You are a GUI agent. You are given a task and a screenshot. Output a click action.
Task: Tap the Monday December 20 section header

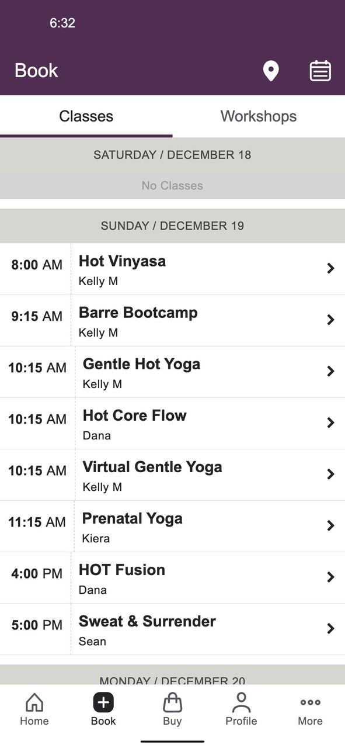(172, 678)
